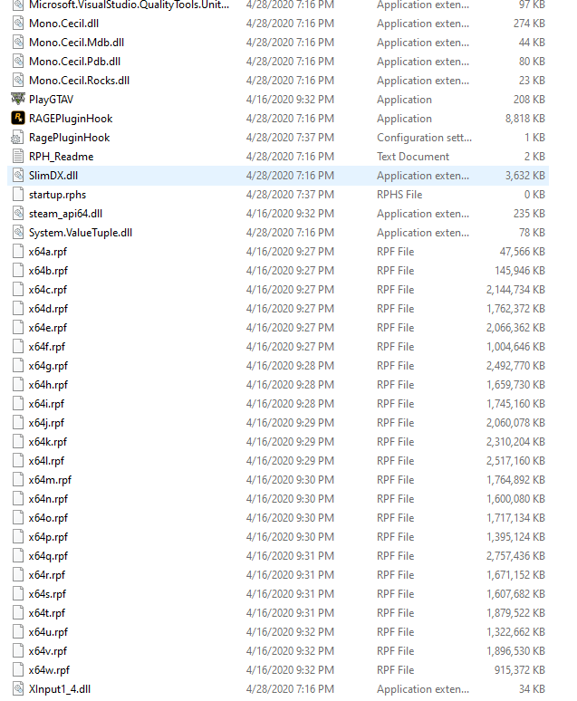Viewport: 577px width, 701px height.
Task: Click the System.ValueTuple.dll file icon
Action: click(18, 232)
